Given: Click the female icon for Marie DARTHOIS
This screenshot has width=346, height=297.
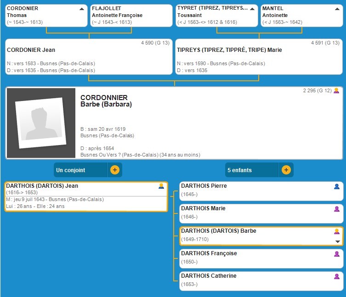Looking at the screenshot, I should (x=337, y=209).
